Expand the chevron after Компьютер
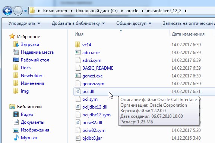 click(72, 11)
